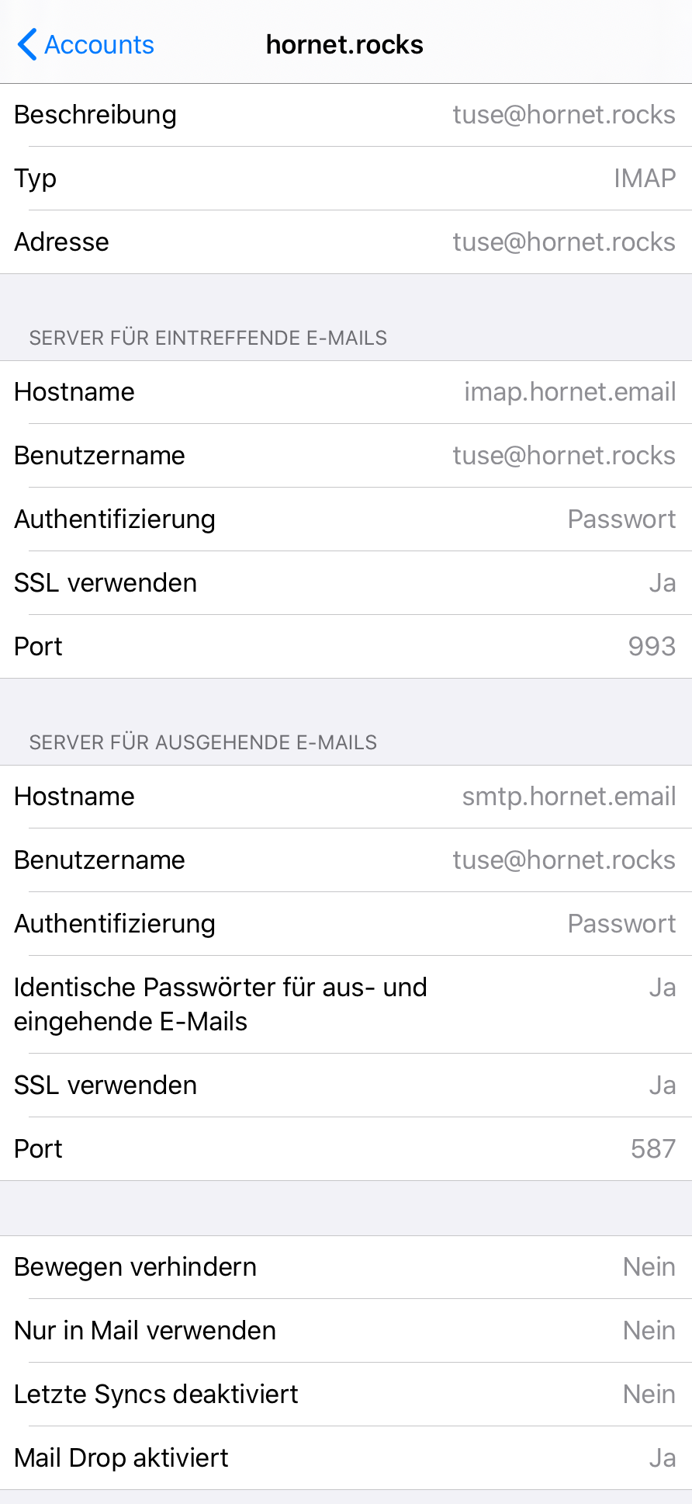Select the Adresse row
Viewport: 692px width, 1504px height.
coord(346,242)
